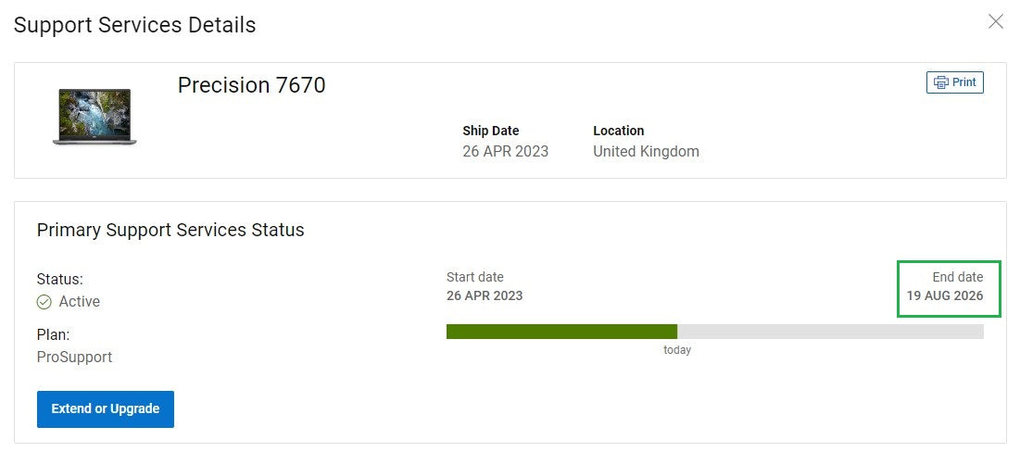Click the green filled portion of progress bar

click(x=561, y=332)
